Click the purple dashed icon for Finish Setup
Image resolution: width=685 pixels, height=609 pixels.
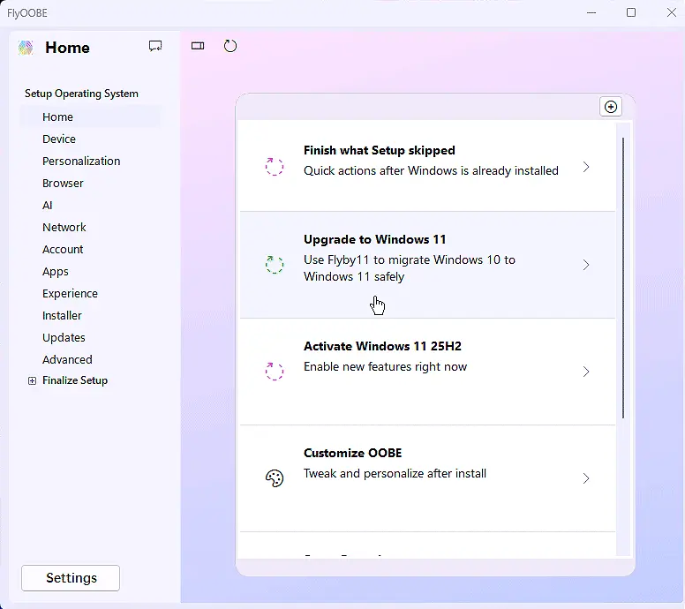click(x=275, y=167)
